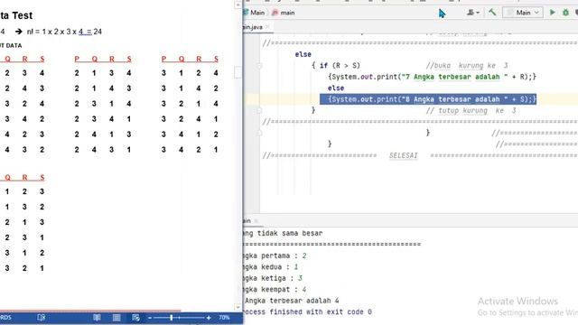Toggle Word proofing errors icon in status bar
The width and height of the screenshot is (578, 325).
41,318
